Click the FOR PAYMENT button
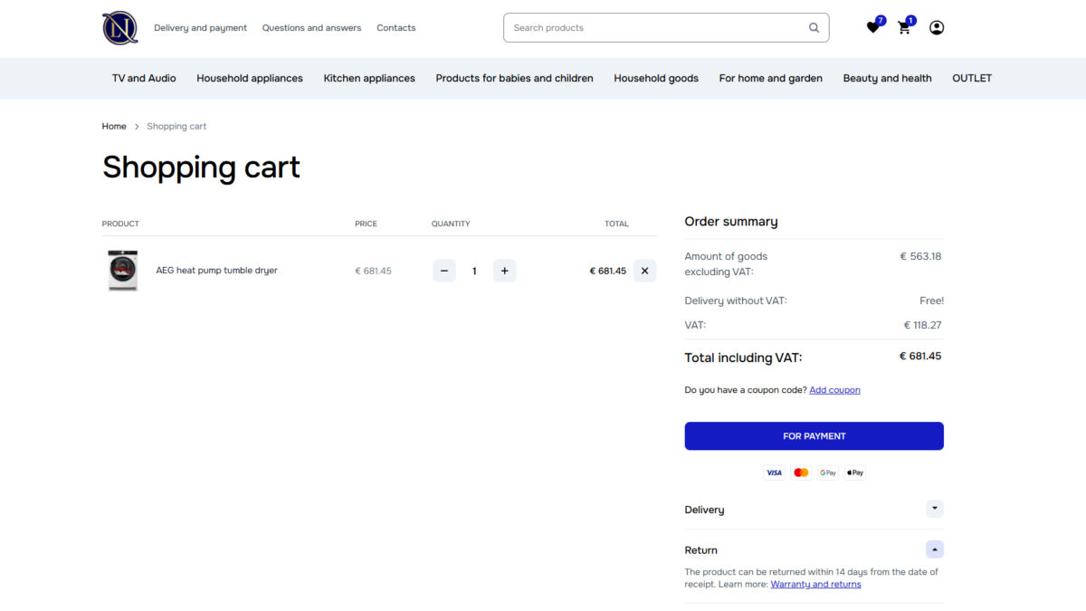The image size is (1086, 611). point(814,436)
